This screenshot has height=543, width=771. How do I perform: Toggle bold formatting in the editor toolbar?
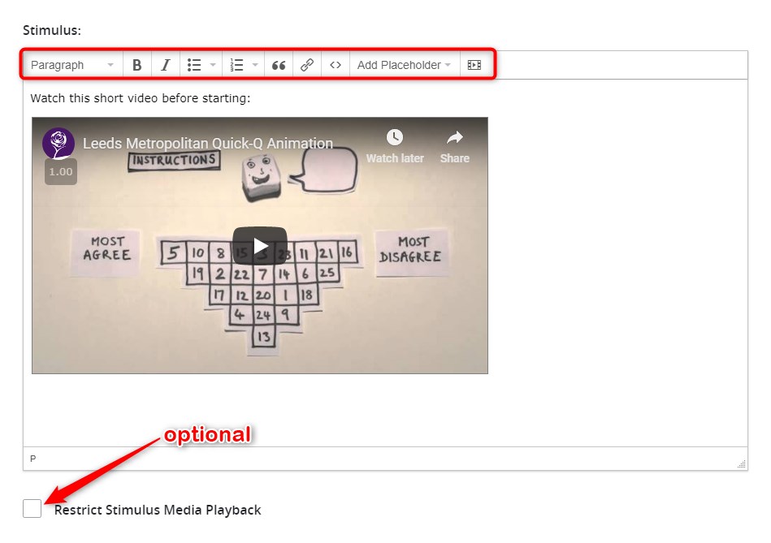click(137, 65)
